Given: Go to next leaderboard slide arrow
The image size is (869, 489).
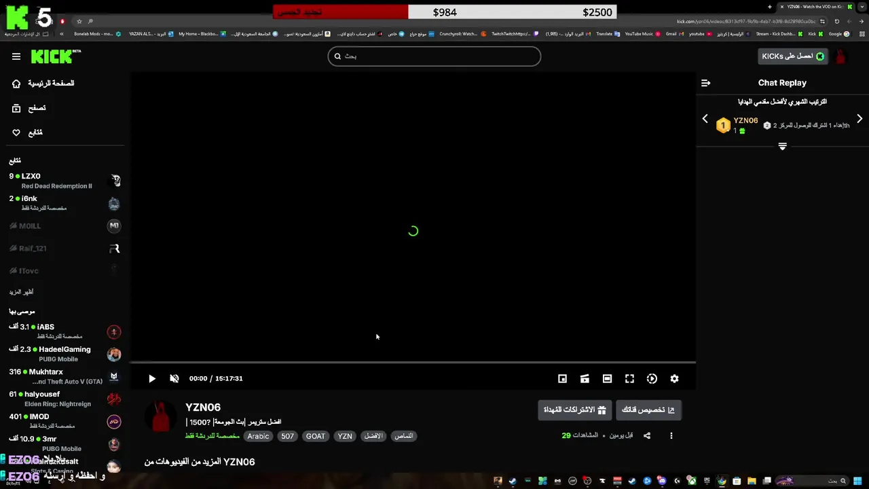Looking at the screenshot, I should tap(859, 119).
